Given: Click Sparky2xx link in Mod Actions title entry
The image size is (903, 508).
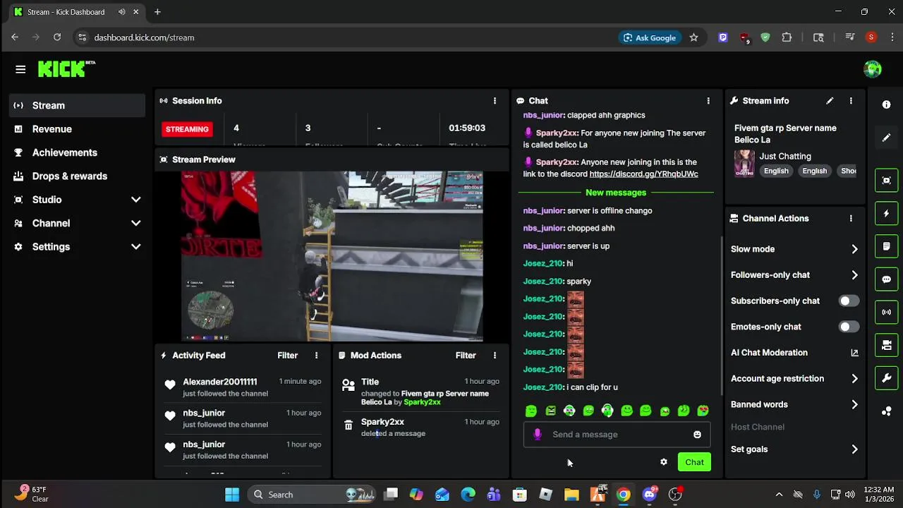Looking at the screenshot, I should click(422, 402).
